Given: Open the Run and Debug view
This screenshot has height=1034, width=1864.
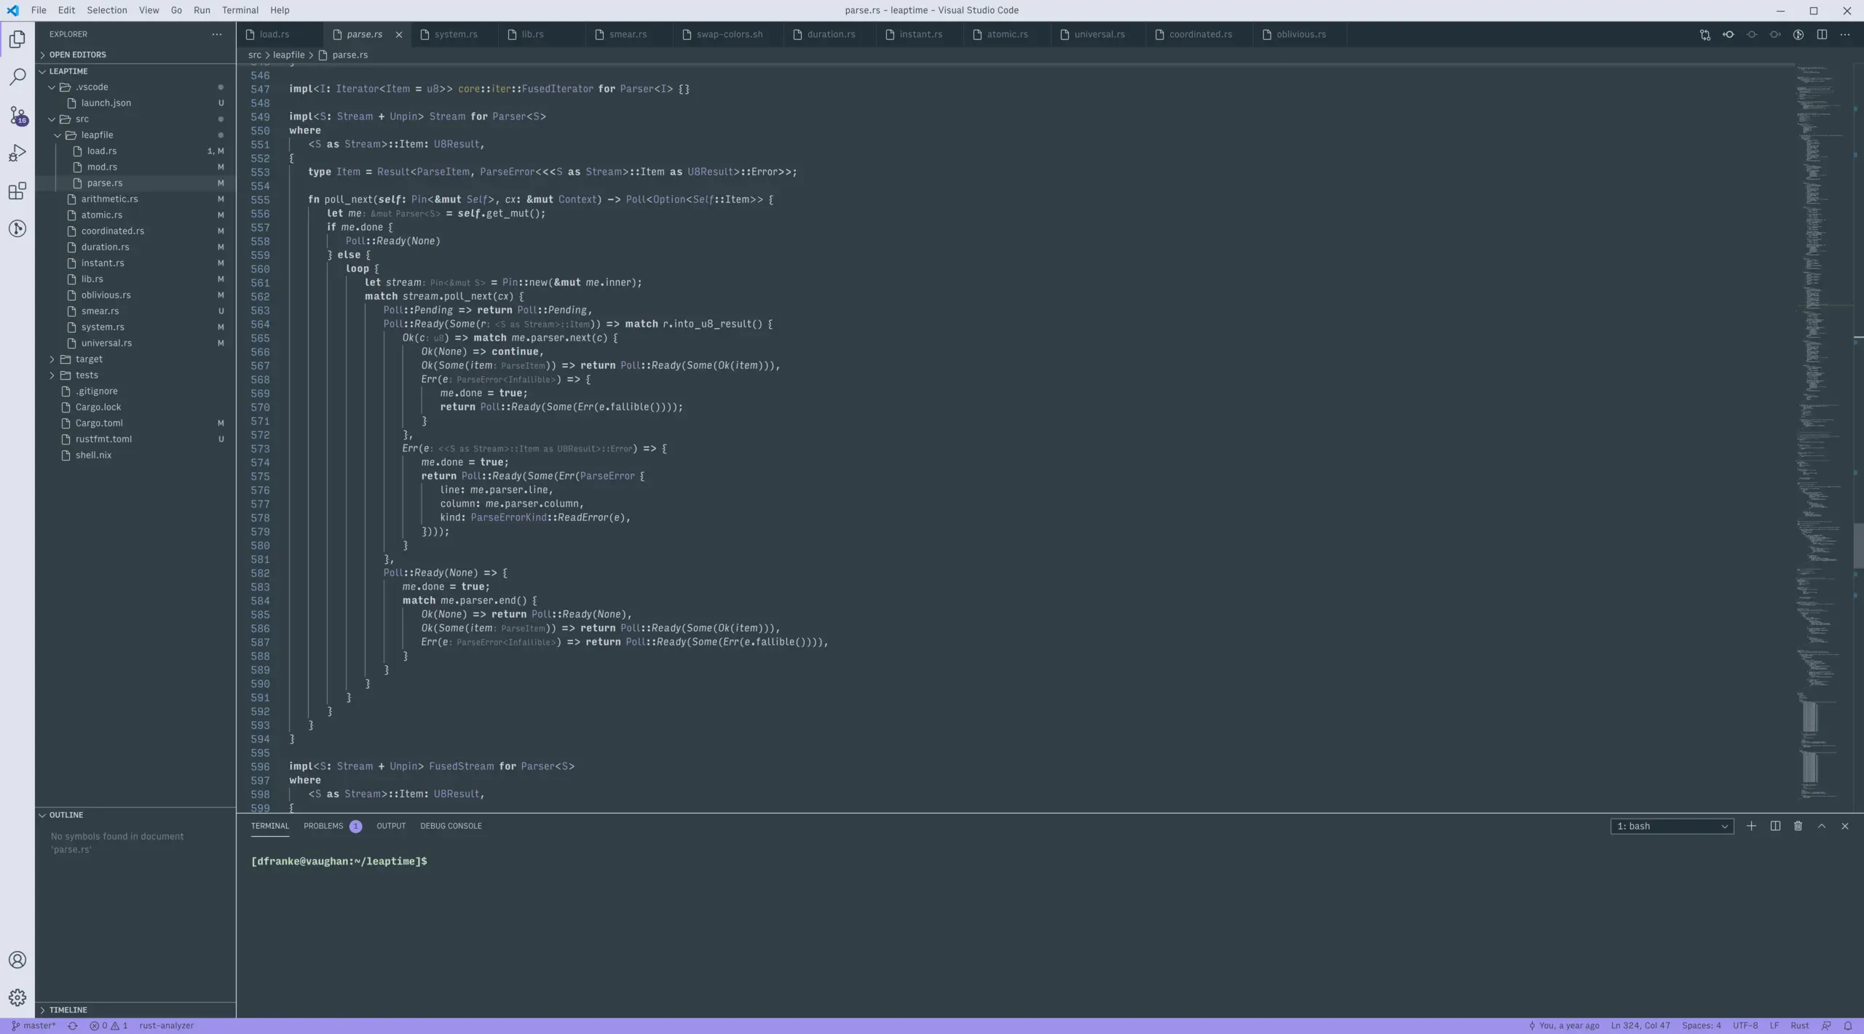Looking at the screenshot, I should click(17, 153).
